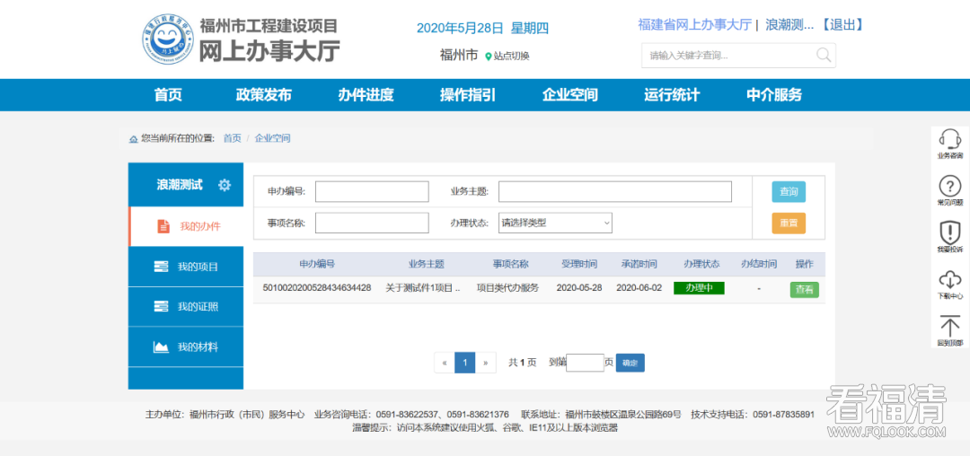Select 我的证照 in the sidebar

tap(186, 307)
